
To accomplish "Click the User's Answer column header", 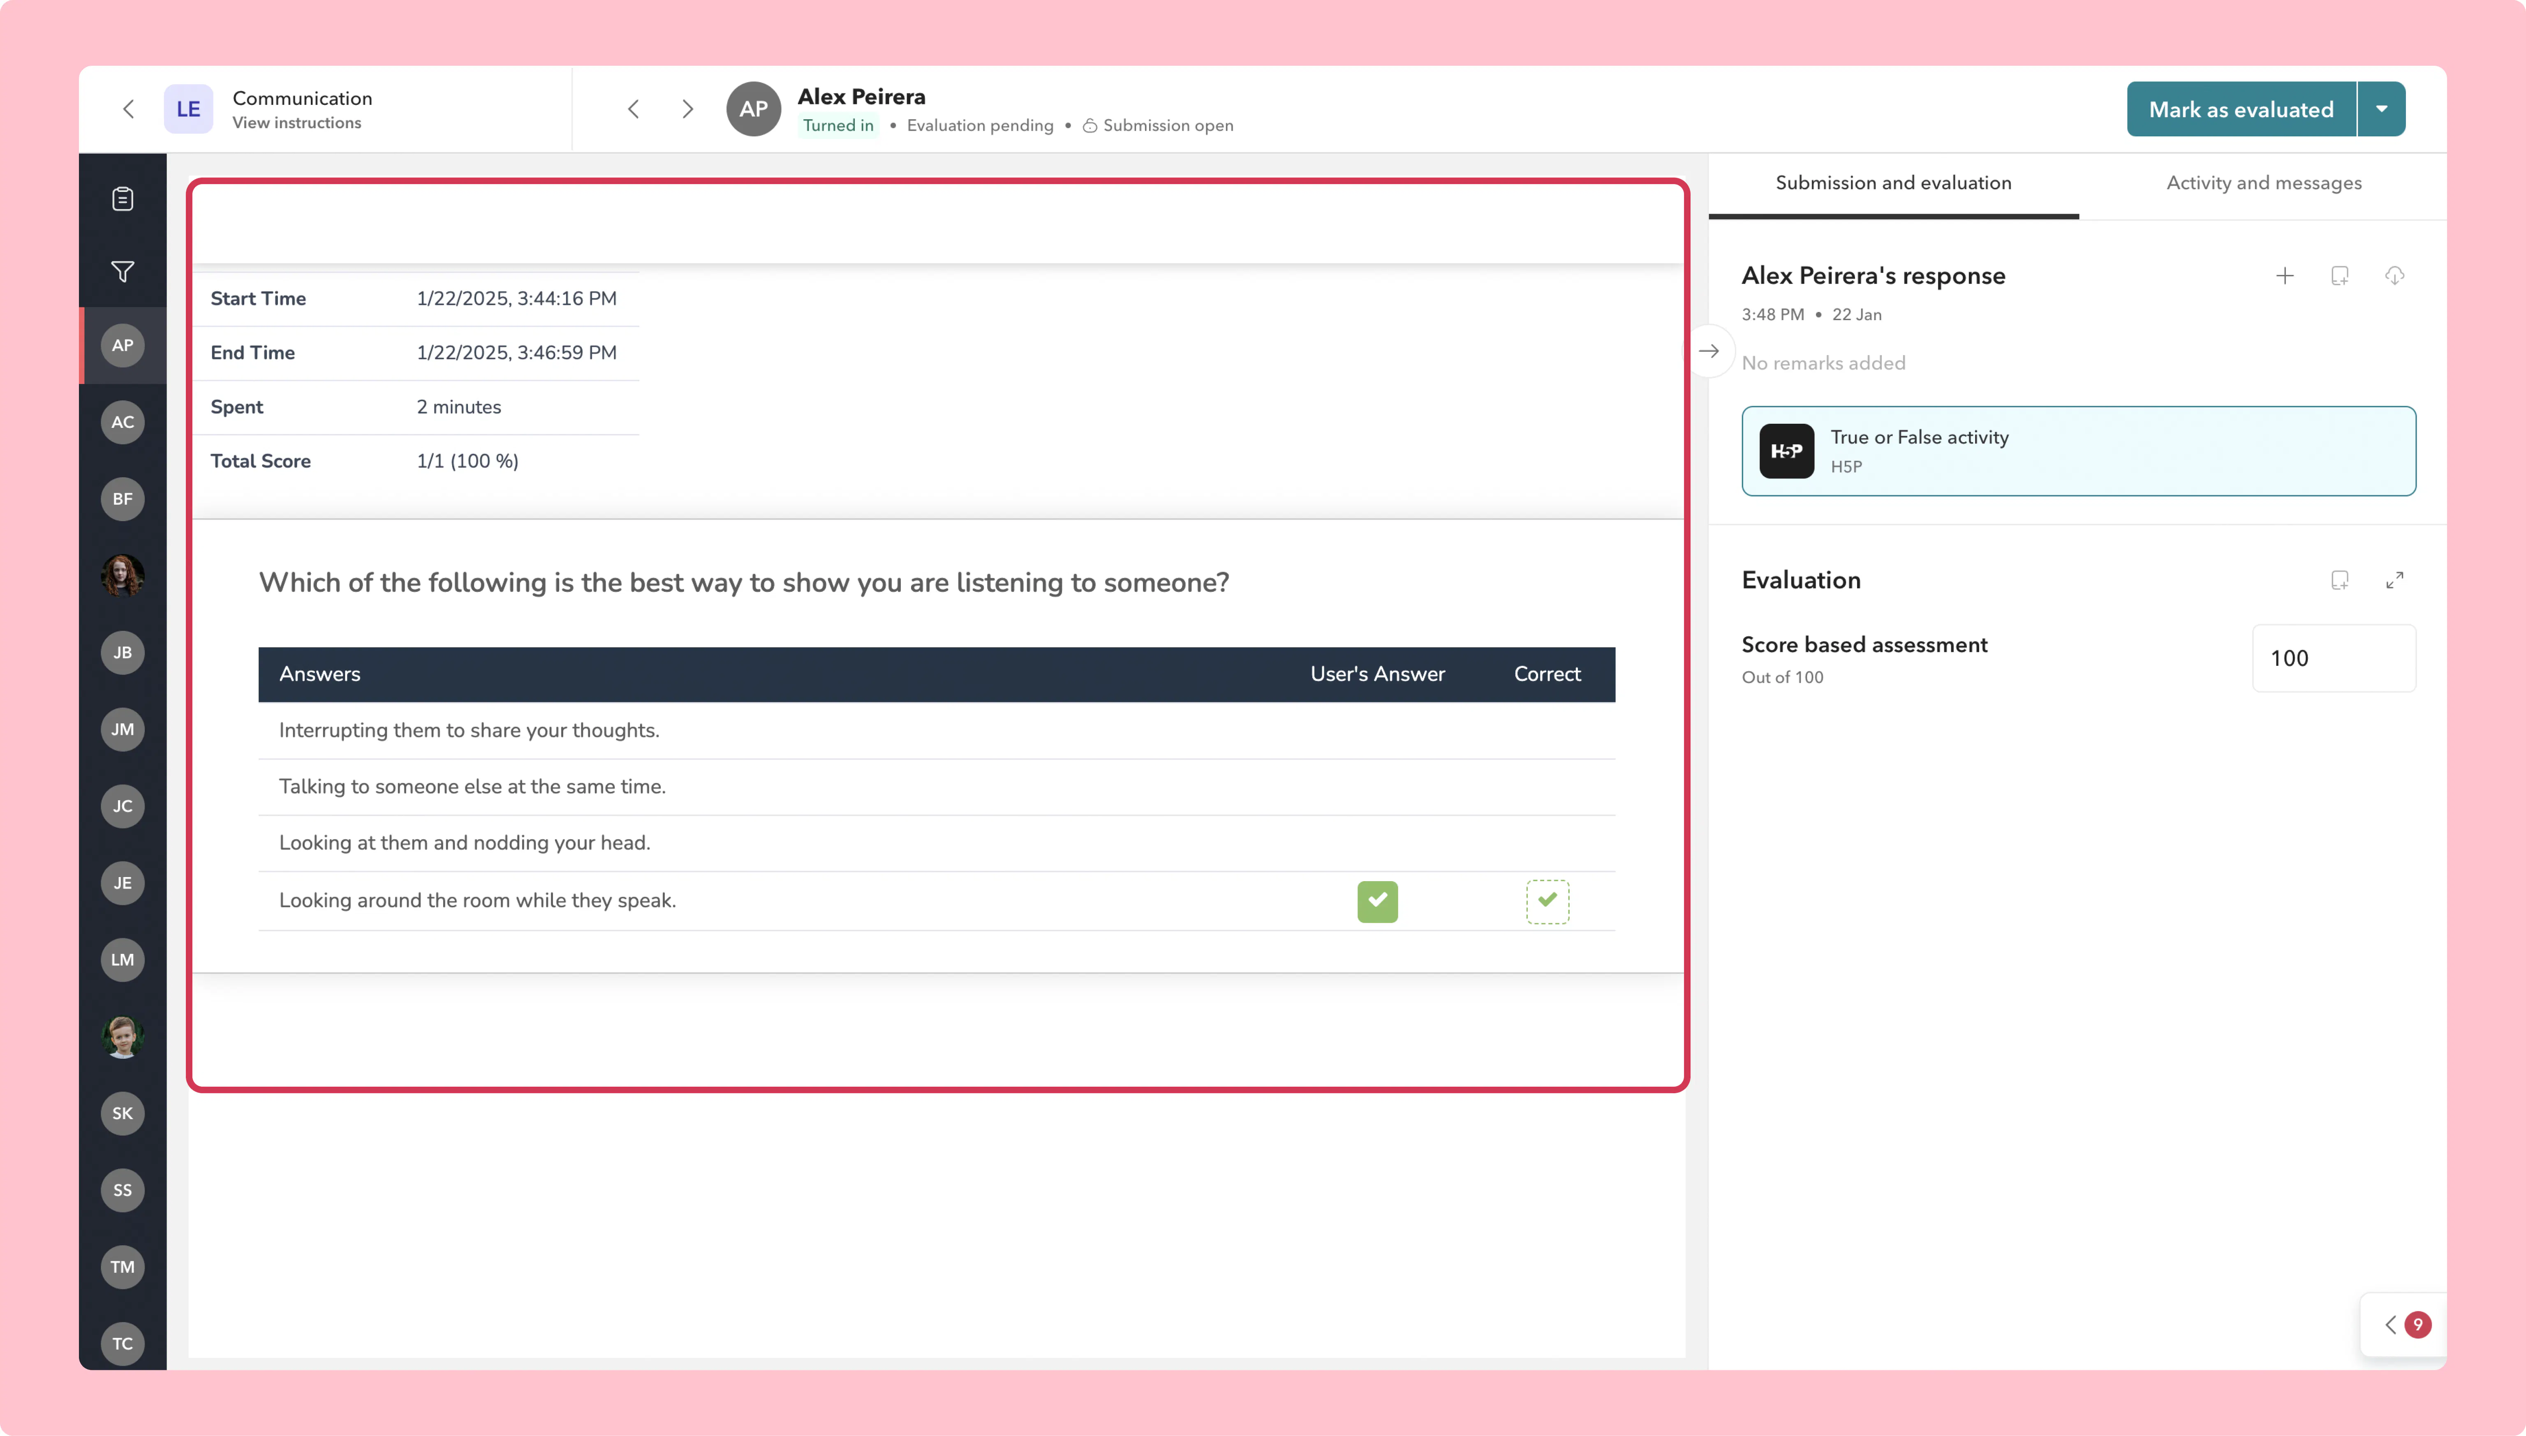I will 1378,674.
